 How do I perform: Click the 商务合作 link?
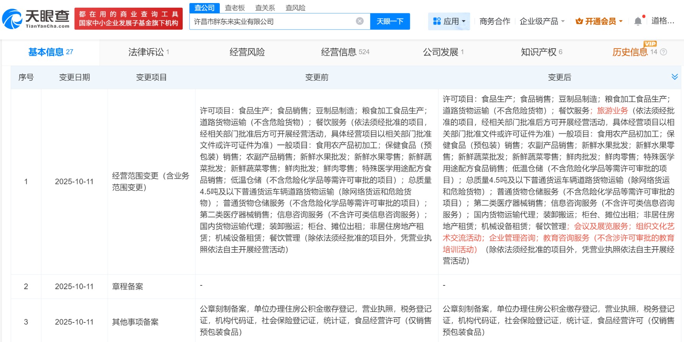[x=494, y=21]
